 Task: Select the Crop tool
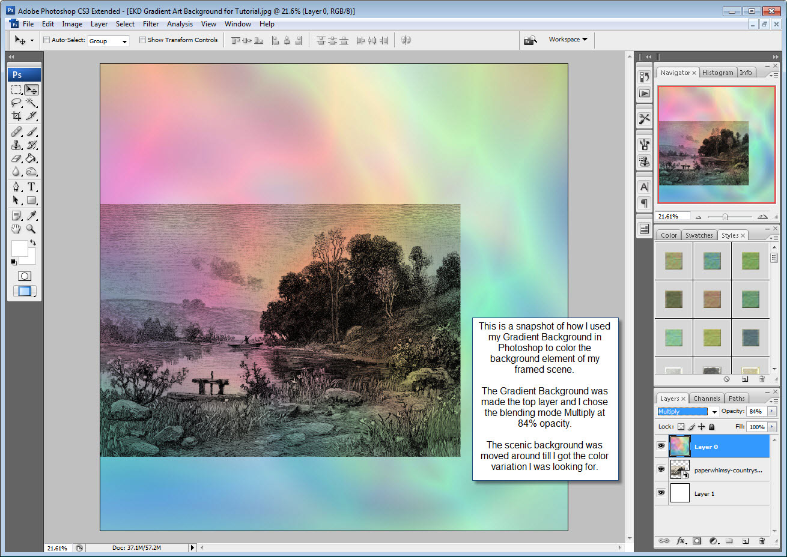(x=15, y=116)
